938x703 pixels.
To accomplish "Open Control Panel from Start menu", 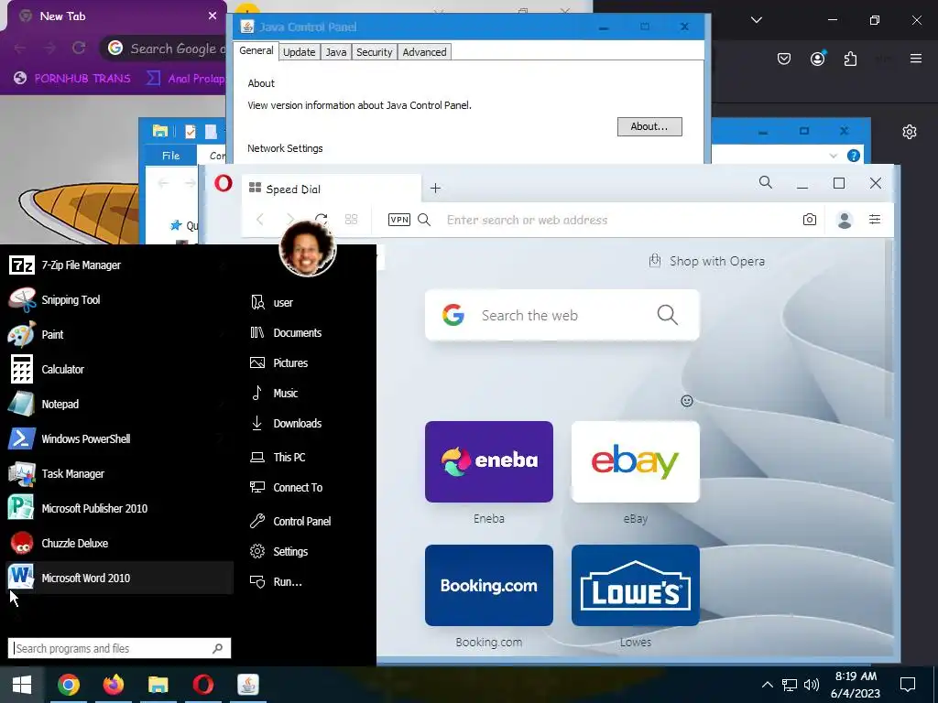I will 290,521.
